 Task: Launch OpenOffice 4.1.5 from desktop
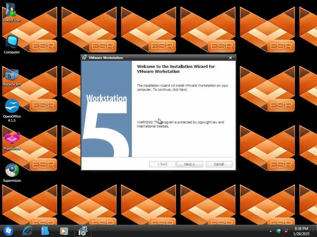pyautogui.click(x=12, y=110)
